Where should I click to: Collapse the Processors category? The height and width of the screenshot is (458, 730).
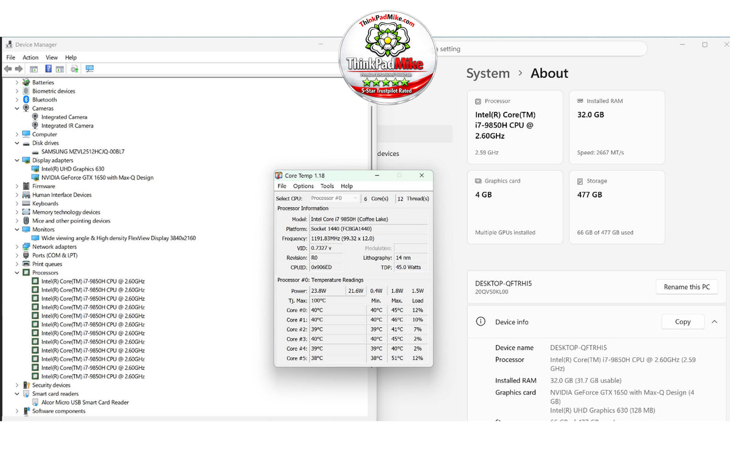click(17, 273)
